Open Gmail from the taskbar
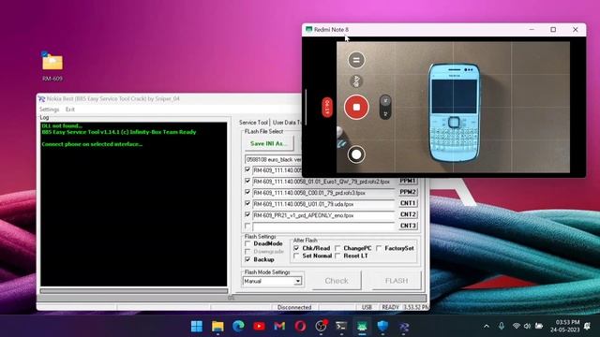This screenshot has height=337, width=600. (x=279, y=327)
